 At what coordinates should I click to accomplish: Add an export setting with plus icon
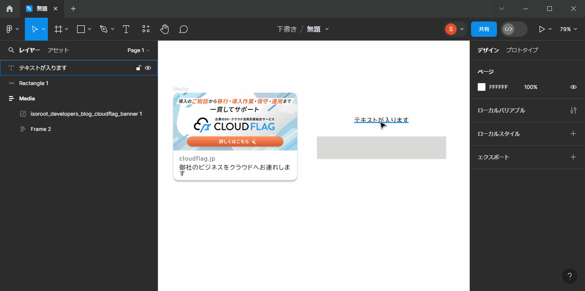573,157
